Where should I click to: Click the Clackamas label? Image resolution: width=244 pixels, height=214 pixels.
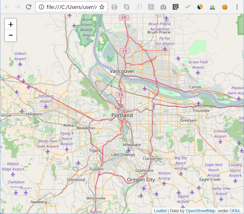tap(152, 159)
